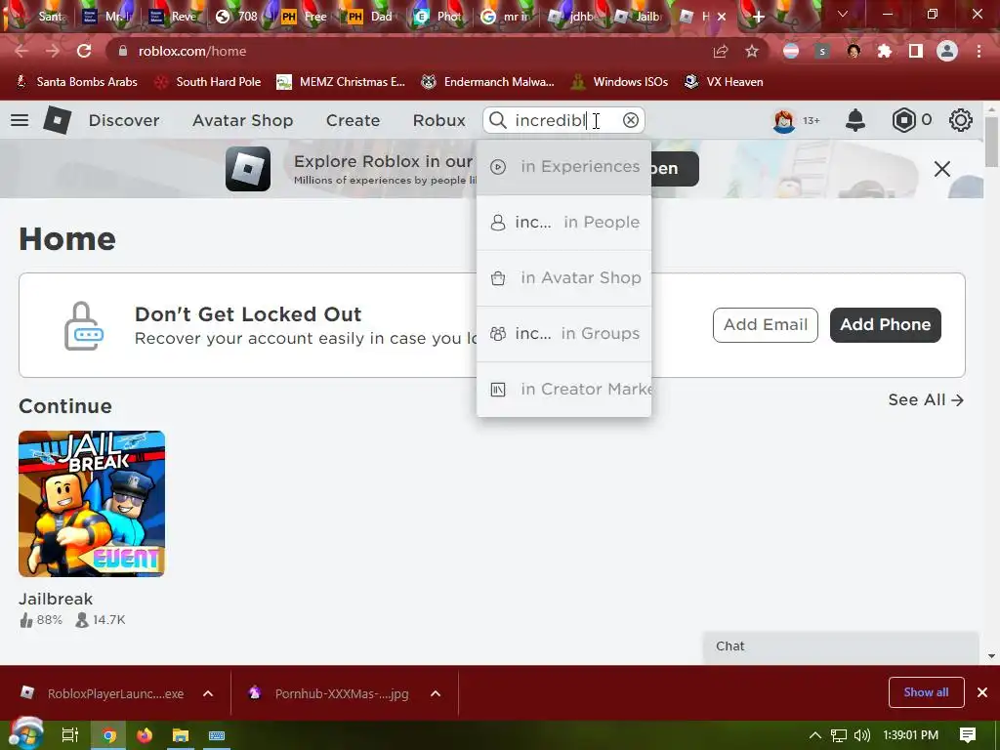
Task: Open the RobloxPlayerLauncher exe download
Action: point(103,693)
